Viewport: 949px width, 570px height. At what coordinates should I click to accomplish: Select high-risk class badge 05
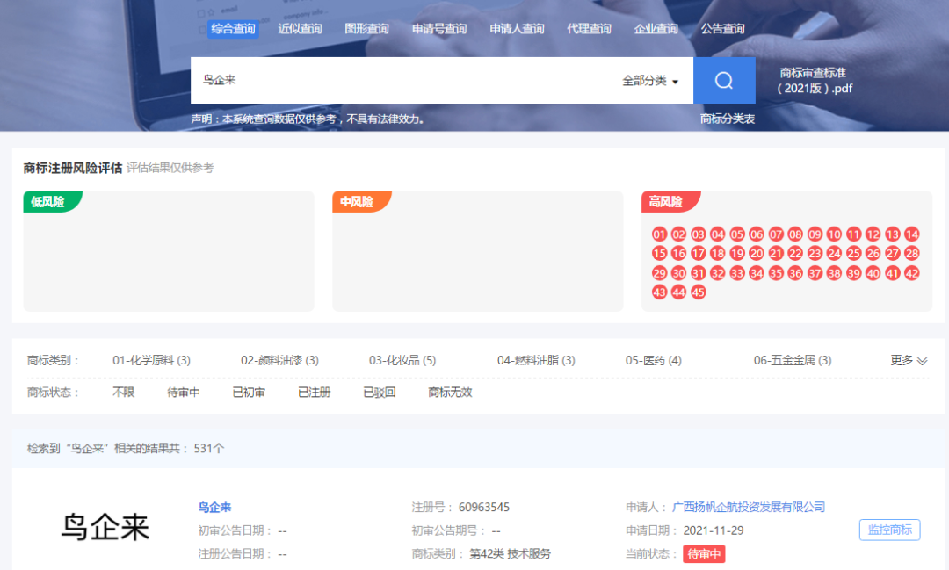click(x=736, y=234)
